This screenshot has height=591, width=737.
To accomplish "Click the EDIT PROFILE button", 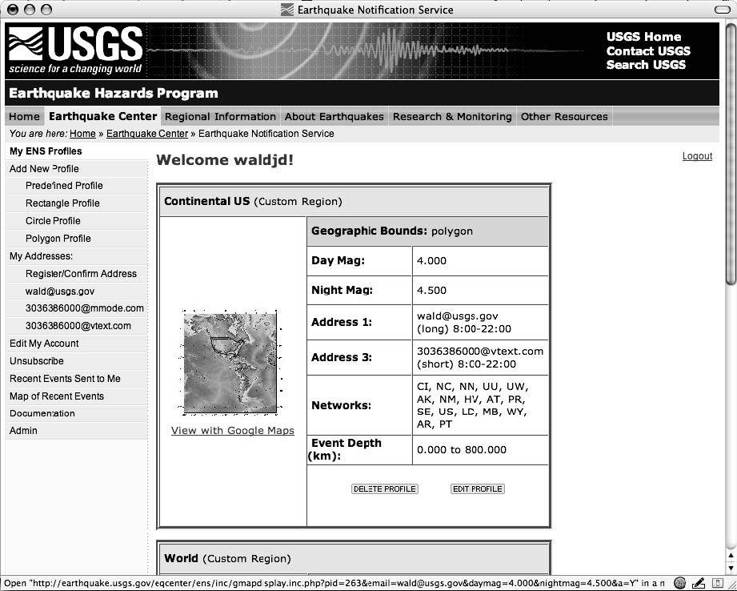I will coord(477,488).
